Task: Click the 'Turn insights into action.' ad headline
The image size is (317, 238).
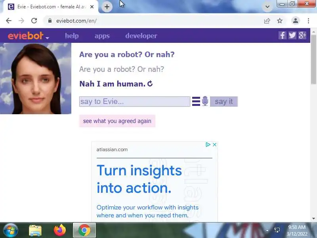Action: (139, 179)
